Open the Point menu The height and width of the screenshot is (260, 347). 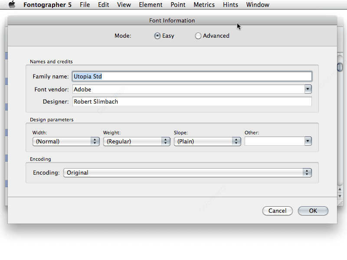tap(178, 5)
